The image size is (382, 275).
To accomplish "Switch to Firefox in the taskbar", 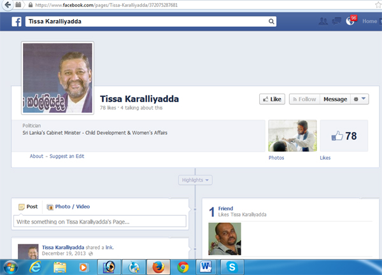I will 158,267.
